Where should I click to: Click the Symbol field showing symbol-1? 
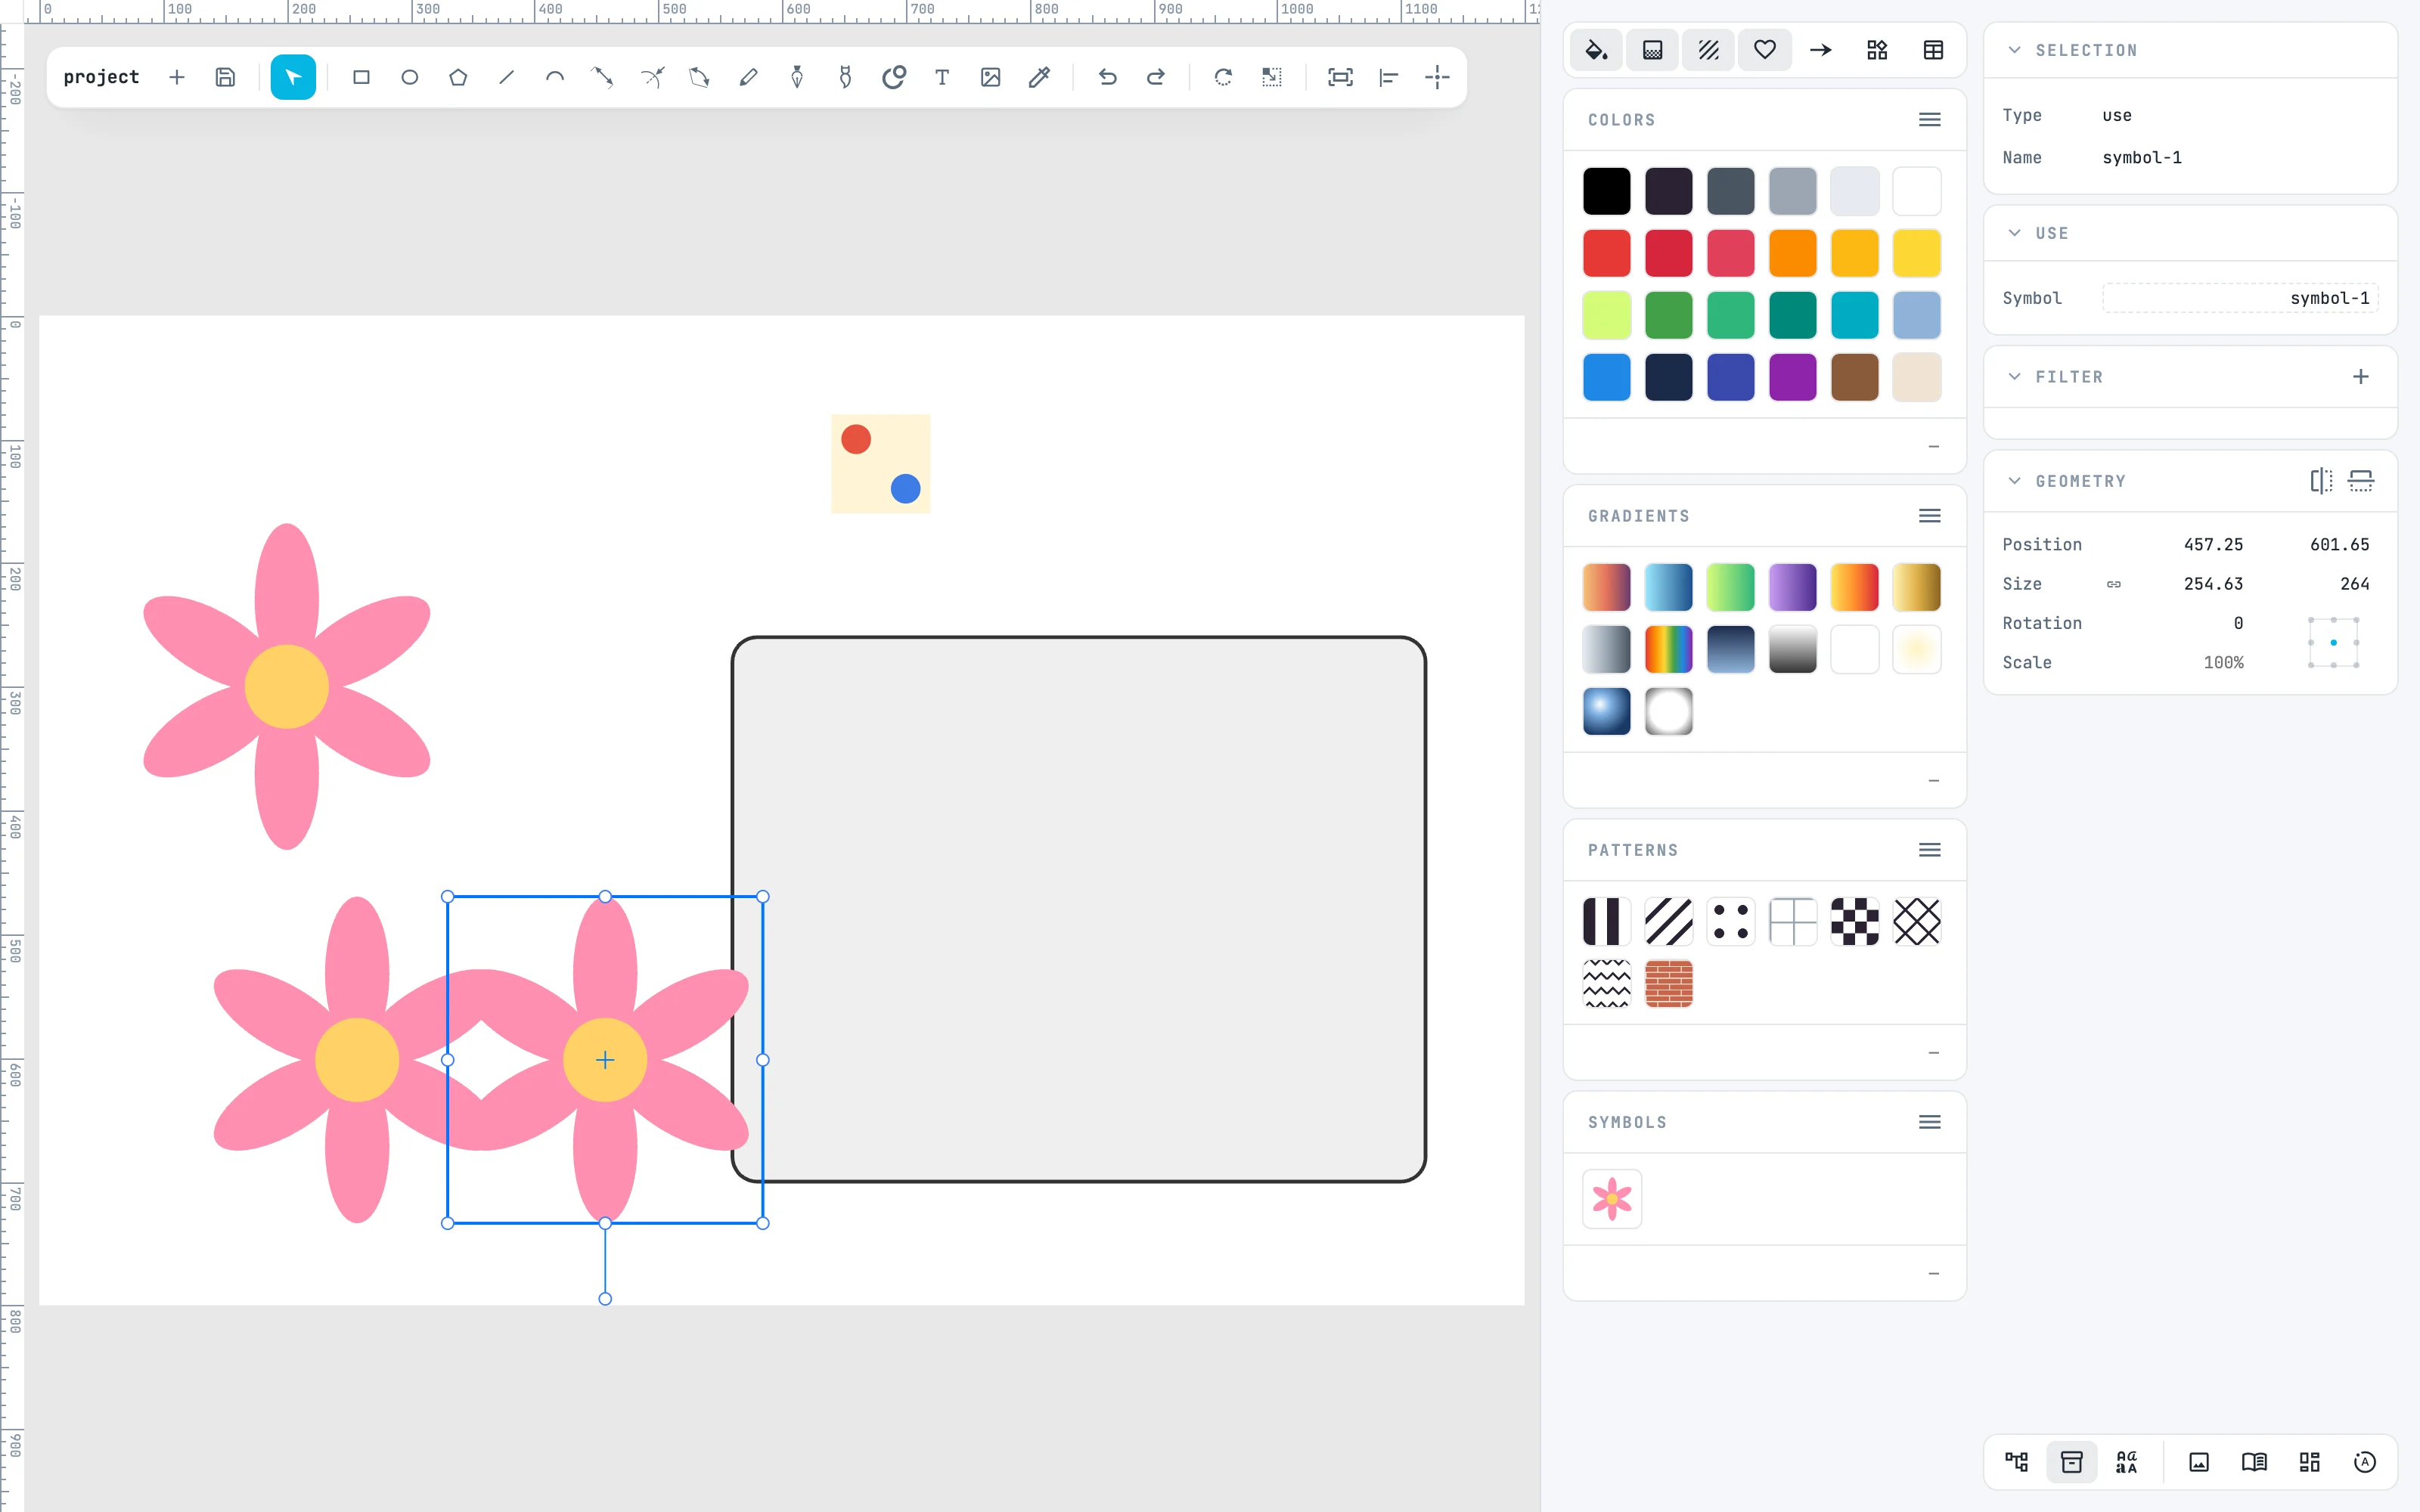(x=2240, y=298)
